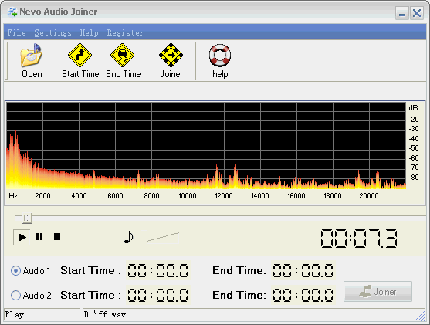
Task: Click the Joiner toolbar icon
Action: 171,61
